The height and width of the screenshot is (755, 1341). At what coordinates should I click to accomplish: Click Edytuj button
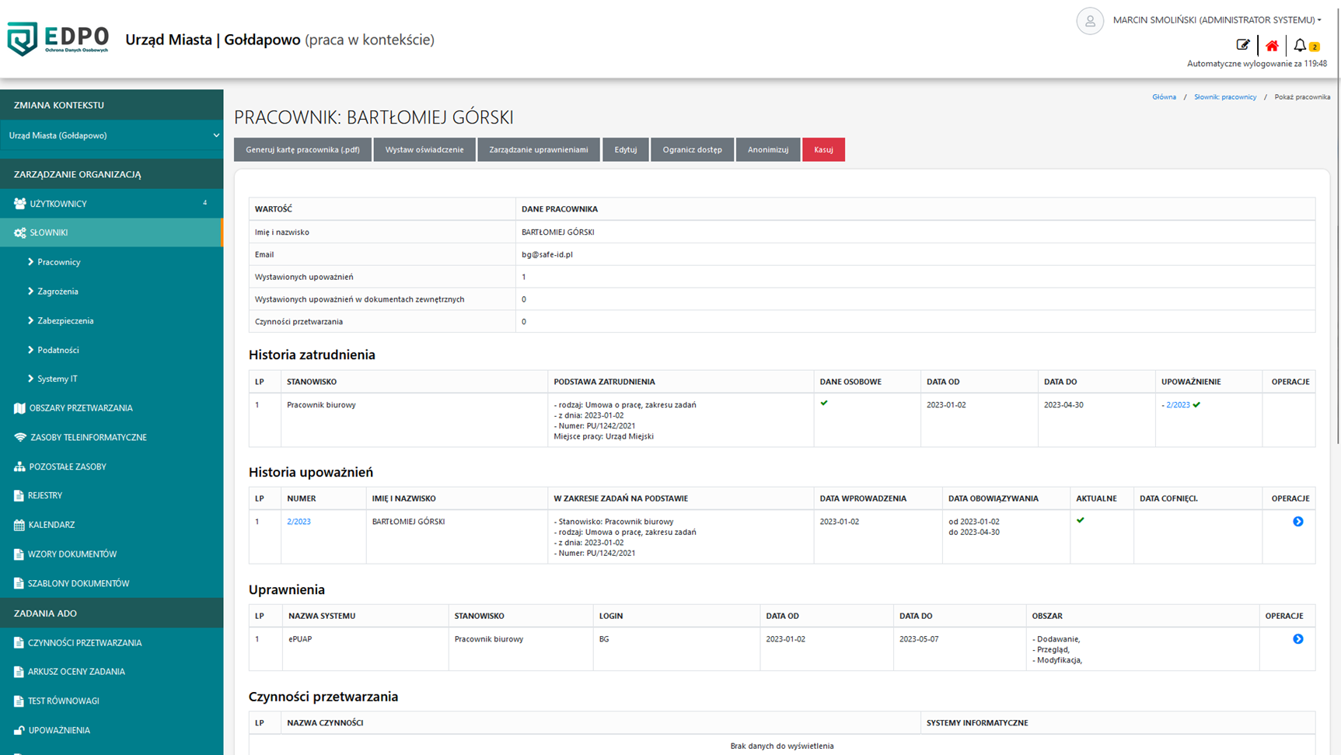[x=626, y=149]
